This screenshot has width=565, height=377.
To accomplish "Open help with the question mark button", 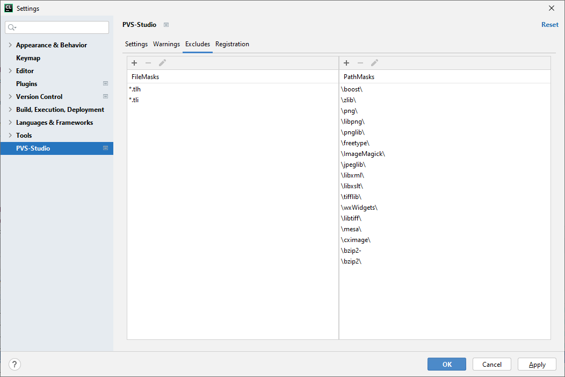I will [15, 365].
